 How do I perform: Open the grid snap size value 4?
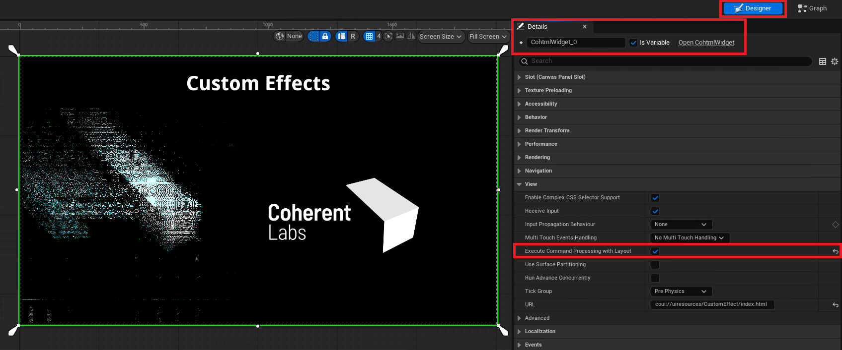point(379,36)
